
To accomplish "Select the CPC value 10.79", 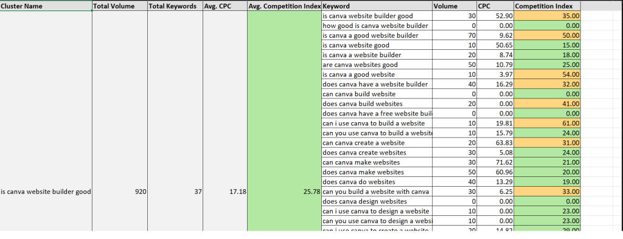I will click(495, 64).
